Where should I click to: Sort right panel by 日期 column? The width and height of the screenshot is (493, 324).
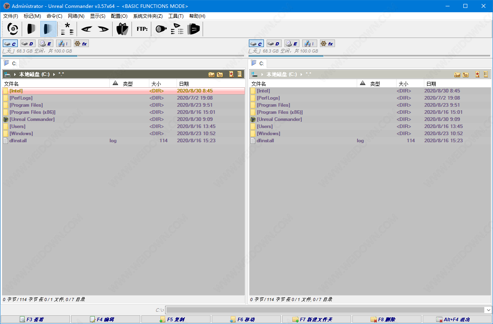point(457,84)
